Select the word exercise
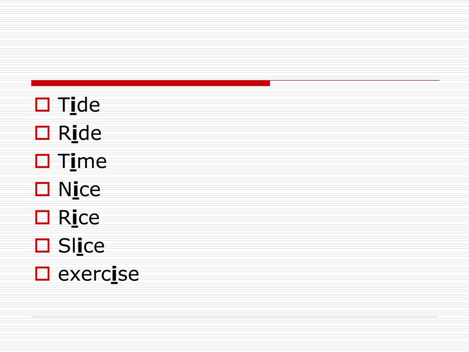The image size is (469, 352). click(x=99, y=274)
